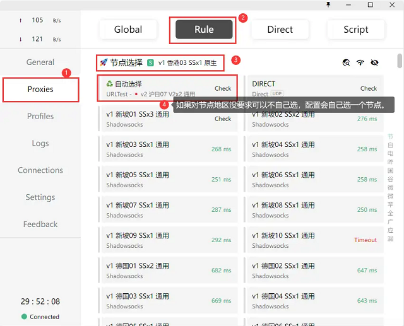Select proxy v1 新坡07 SSx1 通用

pos(167,210)
